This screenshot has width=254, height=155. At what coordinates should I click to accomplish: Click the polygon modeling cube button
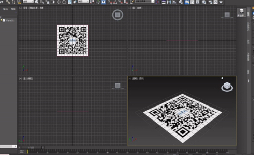pos(241,12)
